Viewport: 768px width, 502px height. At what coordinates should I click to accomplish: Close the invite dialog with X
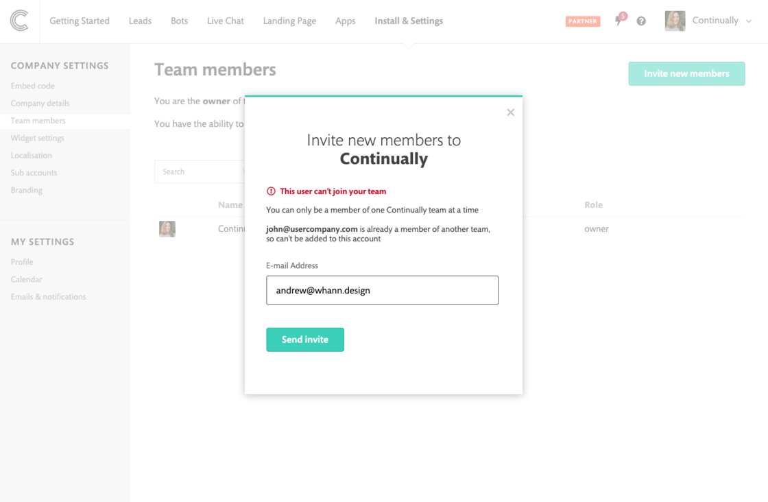tap(510, 112)
